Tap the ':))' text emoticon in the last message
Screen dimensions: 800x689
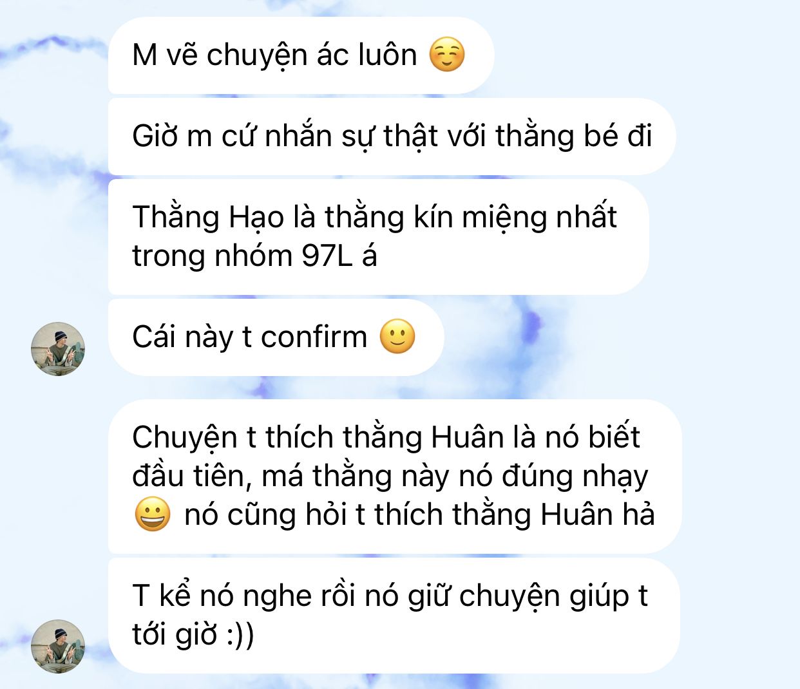tap(240, 635)
